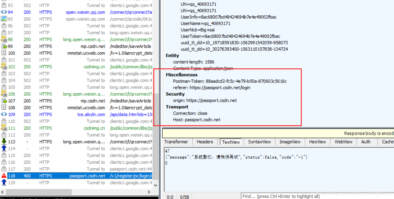The width and height of the screenshot is (394, 199).
Task: Click the red warning icon on session 118
Action: tap(4, 176)
